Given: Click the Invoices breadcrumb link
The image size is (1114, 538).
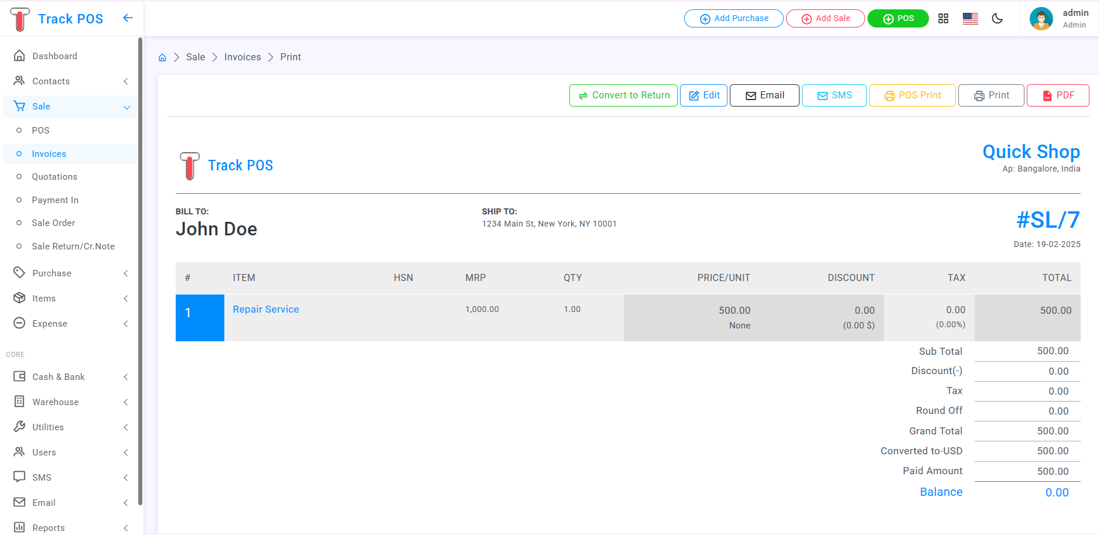Looking at the screenshot, I should coord(242,57).
